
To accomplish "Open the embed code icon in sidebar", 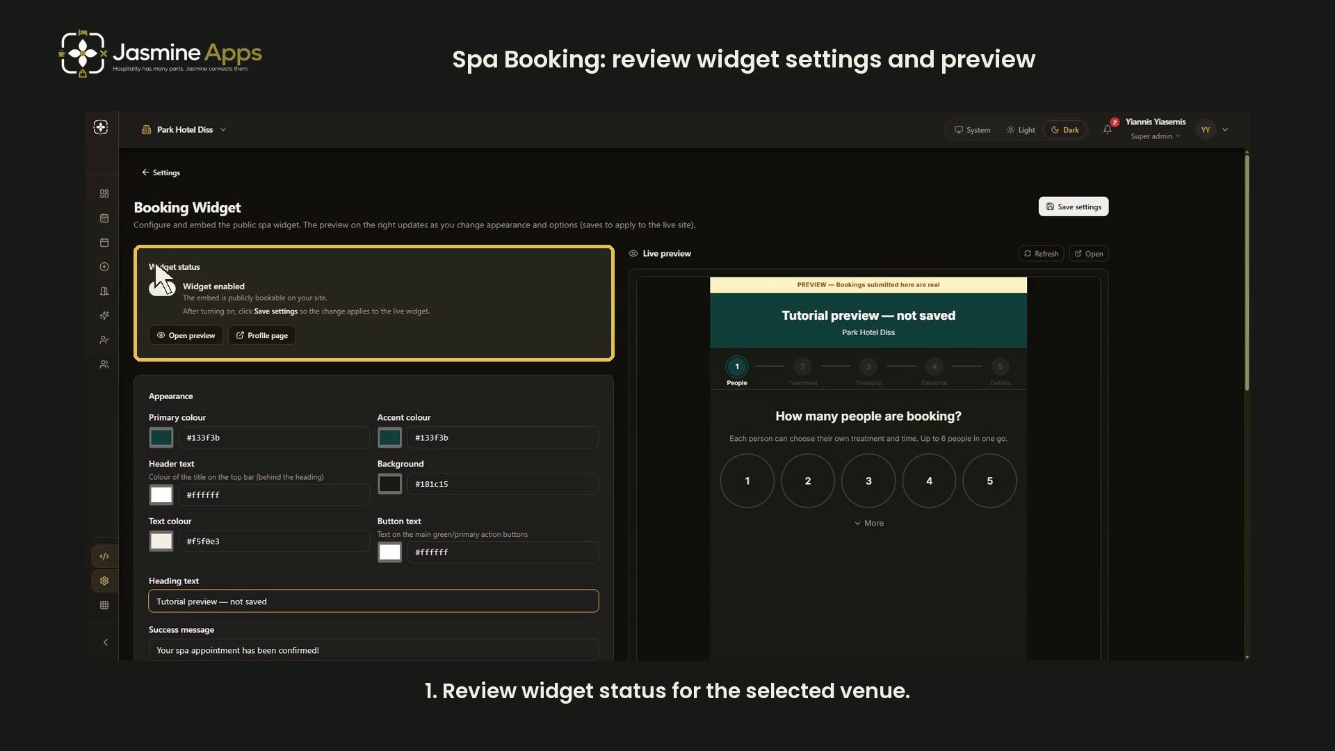I will click(x=104, y=556).
